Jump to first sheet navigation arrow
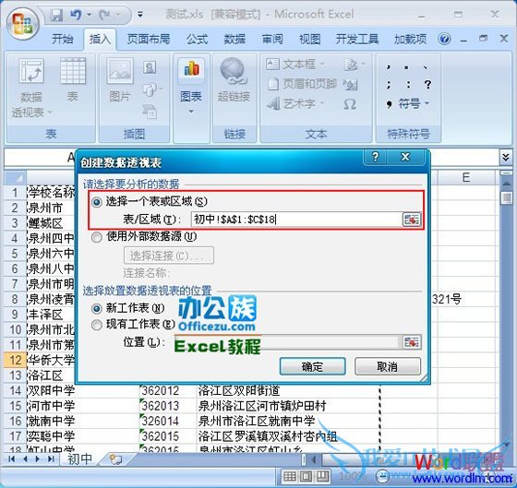 (x=12, y=459)
